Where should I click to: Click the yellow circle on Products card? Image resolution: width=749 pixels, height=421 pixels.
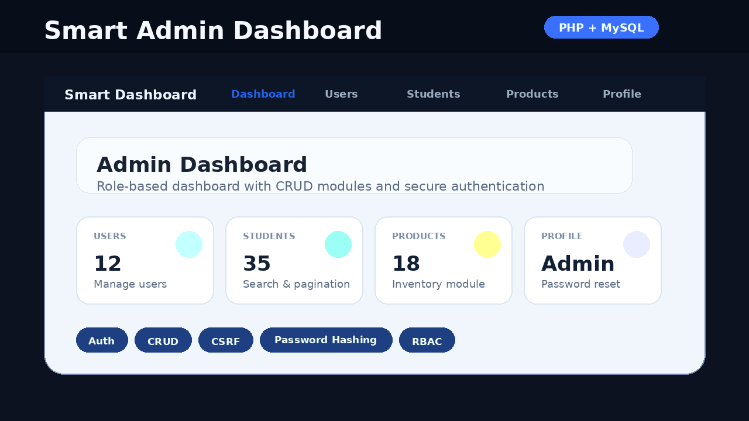tap(487, 244)
